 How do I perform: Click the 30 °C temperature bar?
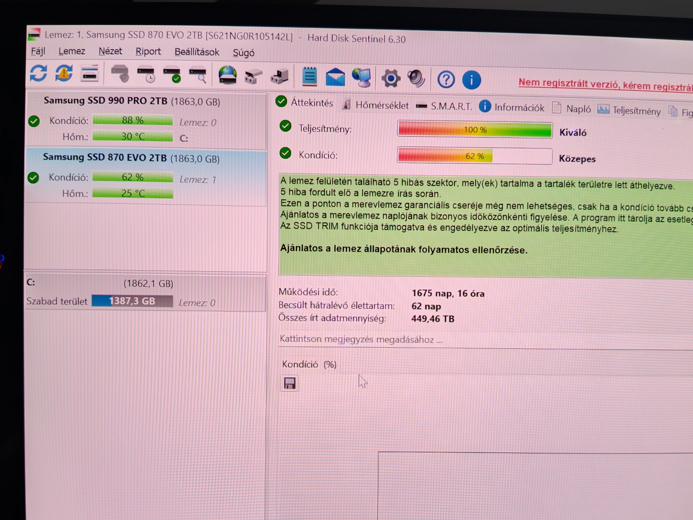[133, 136]
